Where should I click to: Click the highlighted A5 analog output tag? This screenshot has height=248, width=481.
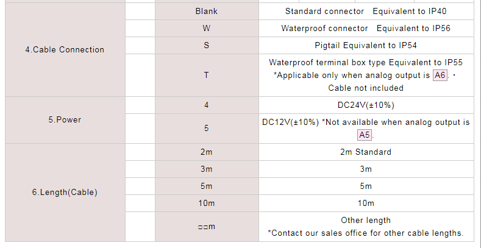(365, 135)
